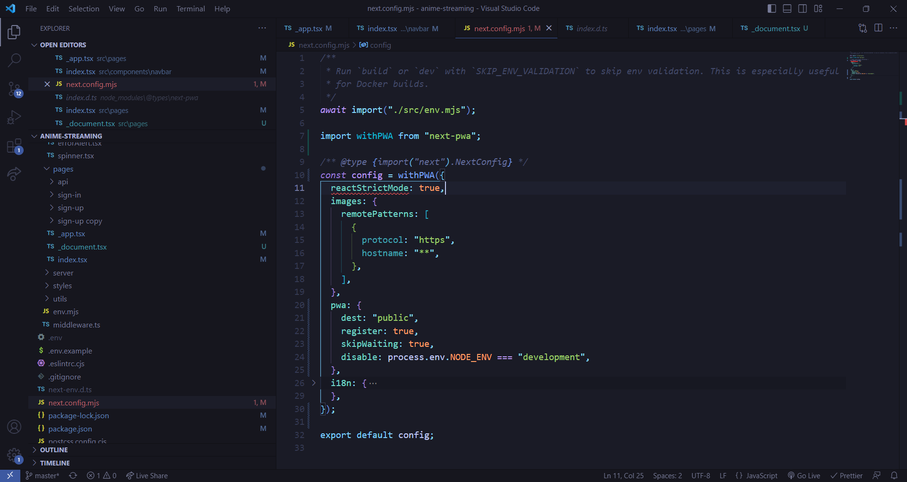Click the master branch indicator
Screen dimensions: 907x482
43,475
